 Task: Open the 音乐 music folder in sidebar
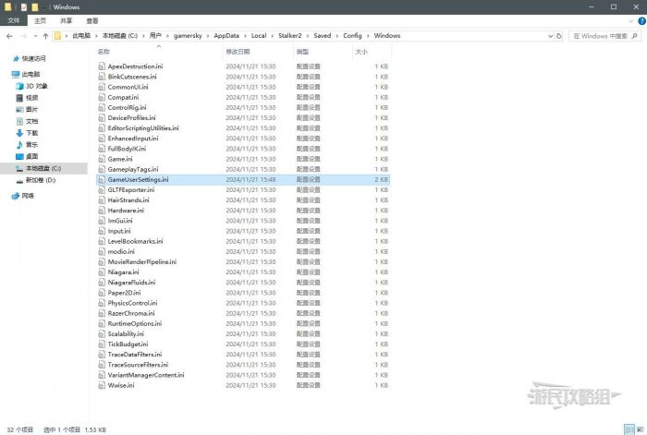click(x=31, y=145)
